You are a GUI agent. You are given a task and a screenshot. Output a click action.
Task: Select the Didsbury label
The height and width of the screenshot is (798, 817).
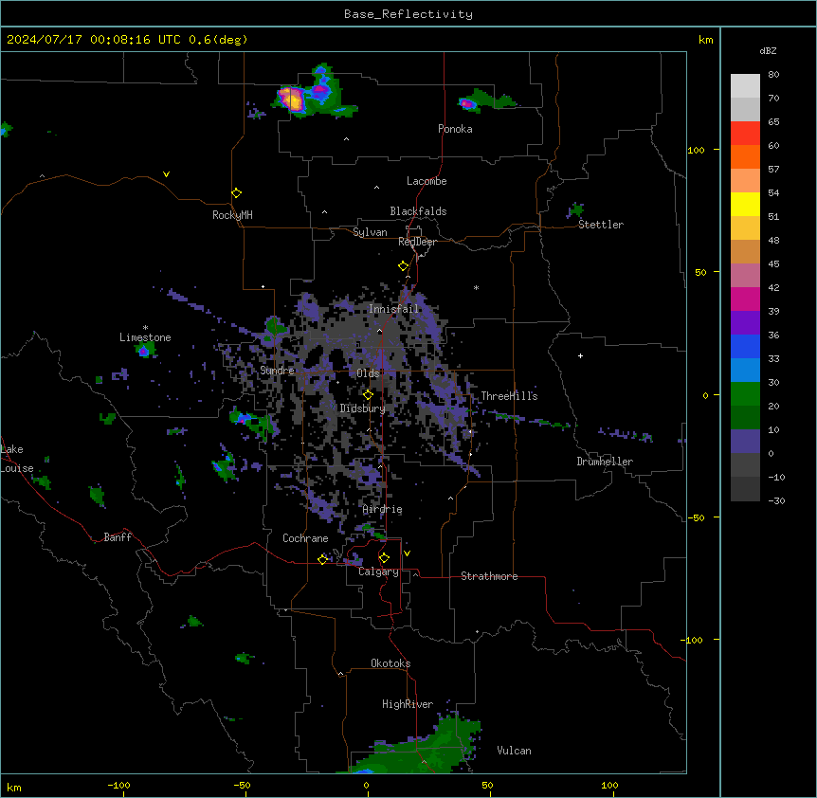pos(363,408)
